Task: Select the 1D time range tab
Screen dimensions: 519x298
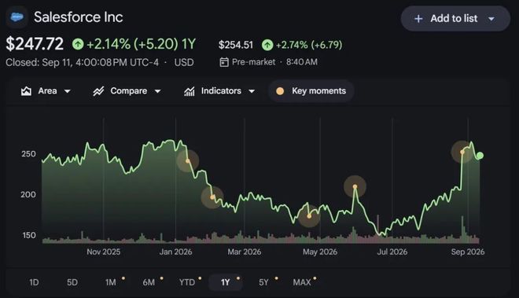Action: tap(34, 282)
